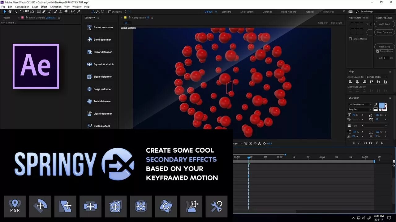Toggle Small Caps text style

370,143
